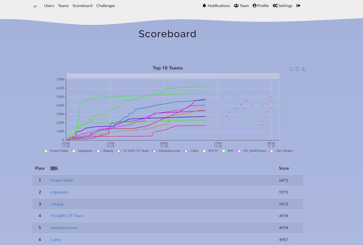
Task: Open Notifications menu item
Action: point(216,6)
